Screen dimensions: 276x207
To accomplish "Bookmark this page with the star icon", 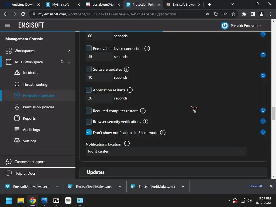I will (233, 14).
